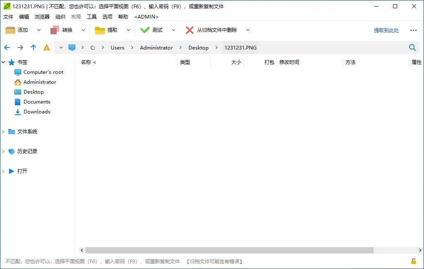Click the 提取到此处 link

pos(386,30)
